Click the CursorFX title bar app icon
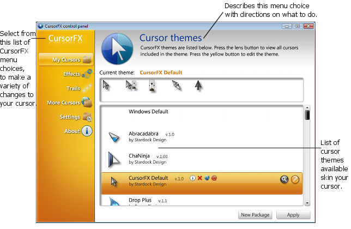The image size is (351, 229). [40, 26]
